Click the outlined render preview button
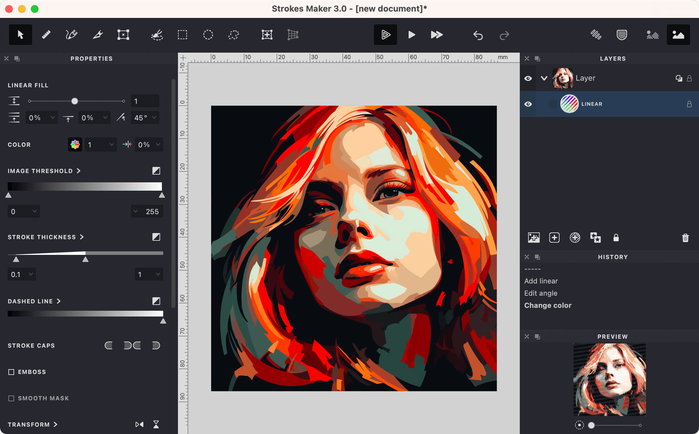 385,35
